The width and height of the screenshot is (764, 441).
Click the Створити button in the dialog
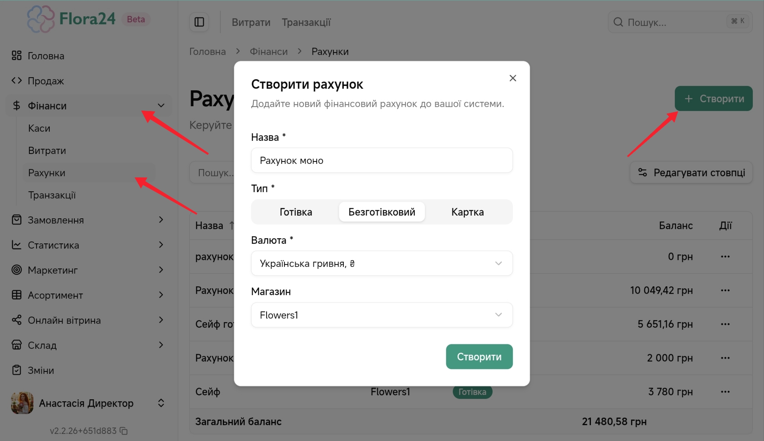[x=479, y=357]
